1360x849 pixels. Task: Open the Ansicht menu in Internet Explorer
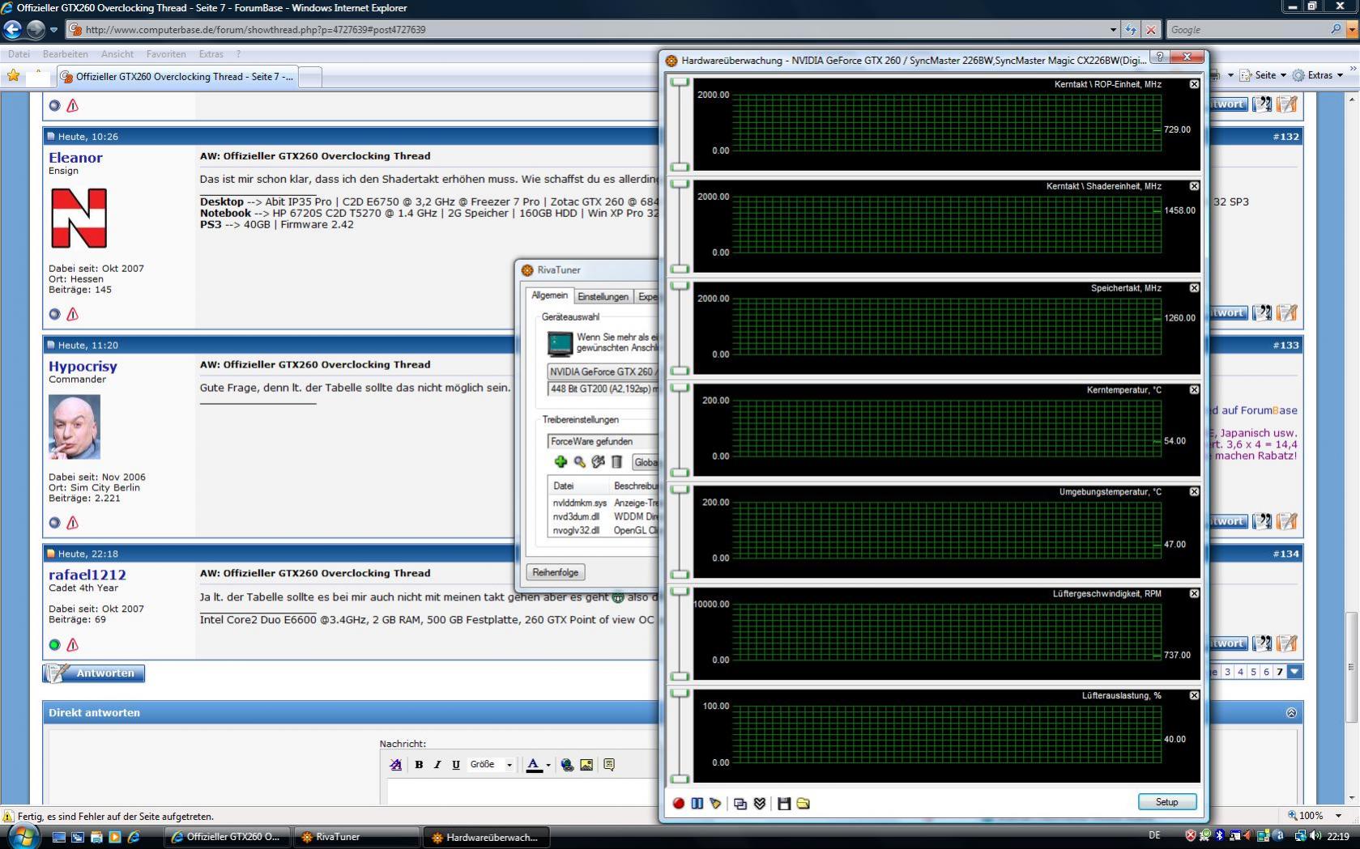[117, 54]
